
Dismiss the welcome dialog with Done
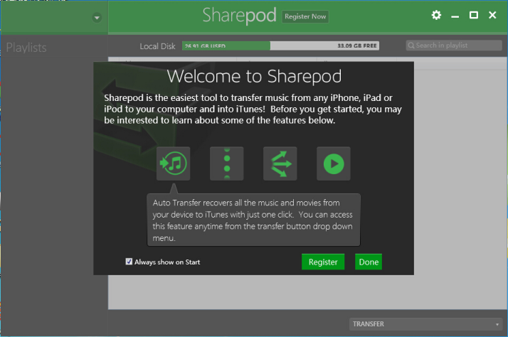(369, 262)
